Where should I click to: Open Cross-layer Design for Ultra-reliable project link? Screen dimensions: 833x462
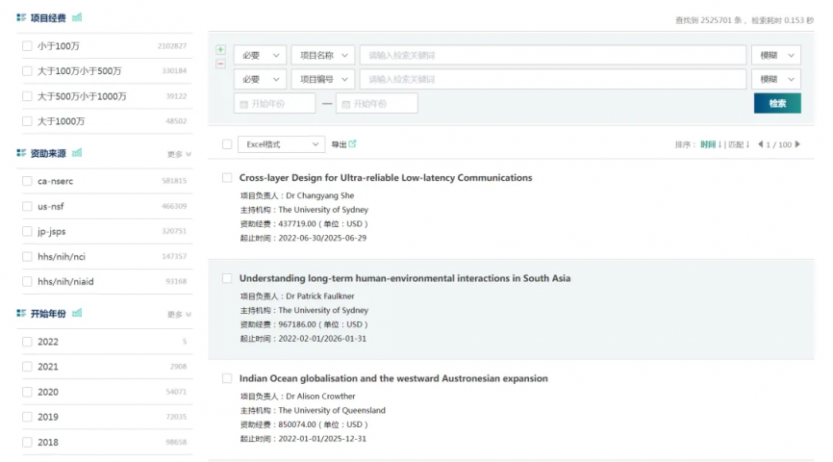pyautogui.click(x=385, y=178)
